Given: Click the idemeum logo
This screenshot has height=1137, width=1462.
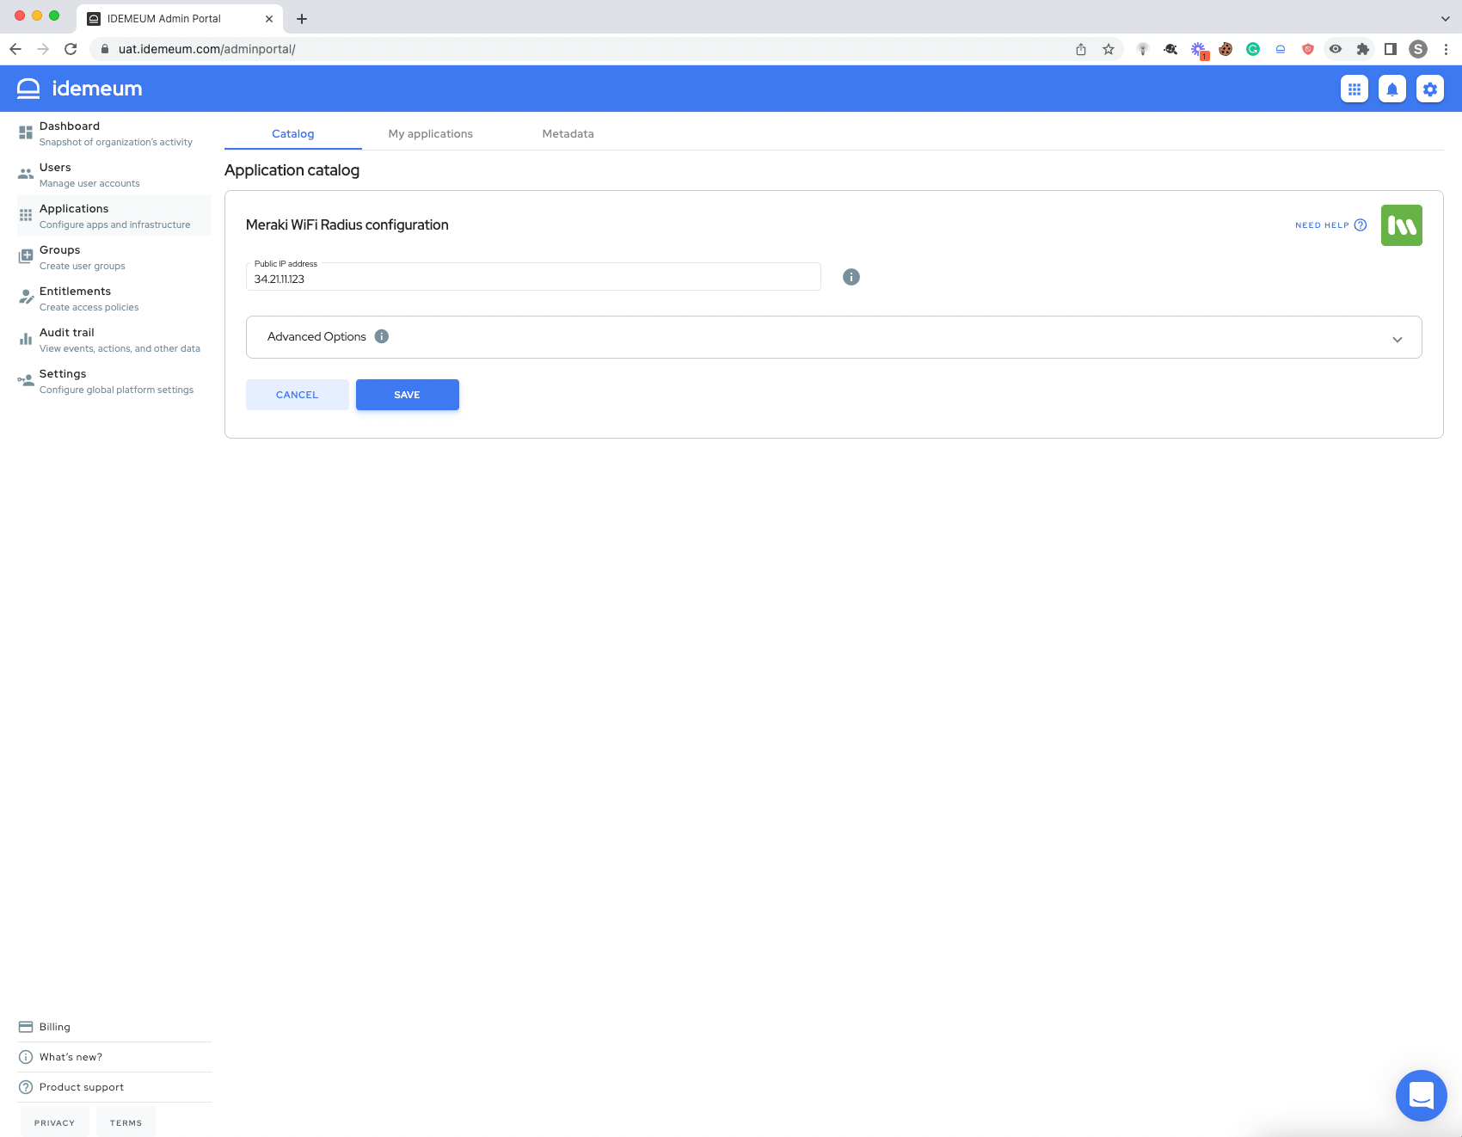Looking at the screenshot, I should 80,89.
